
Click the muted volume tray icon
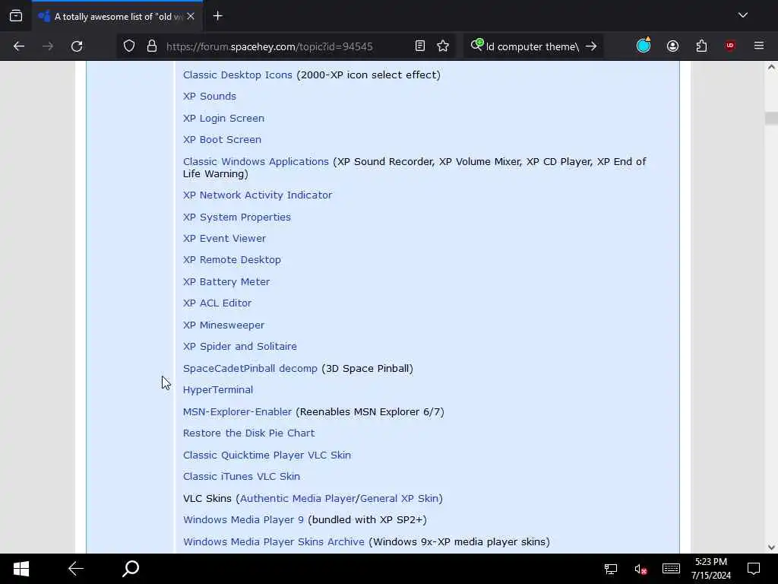[x=640, y=569]
